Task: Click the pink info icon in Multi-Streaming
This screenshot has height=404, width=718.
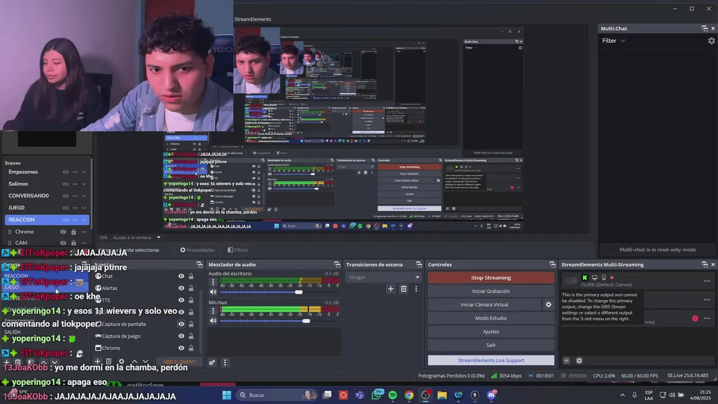Action: (x=695, y=318)
